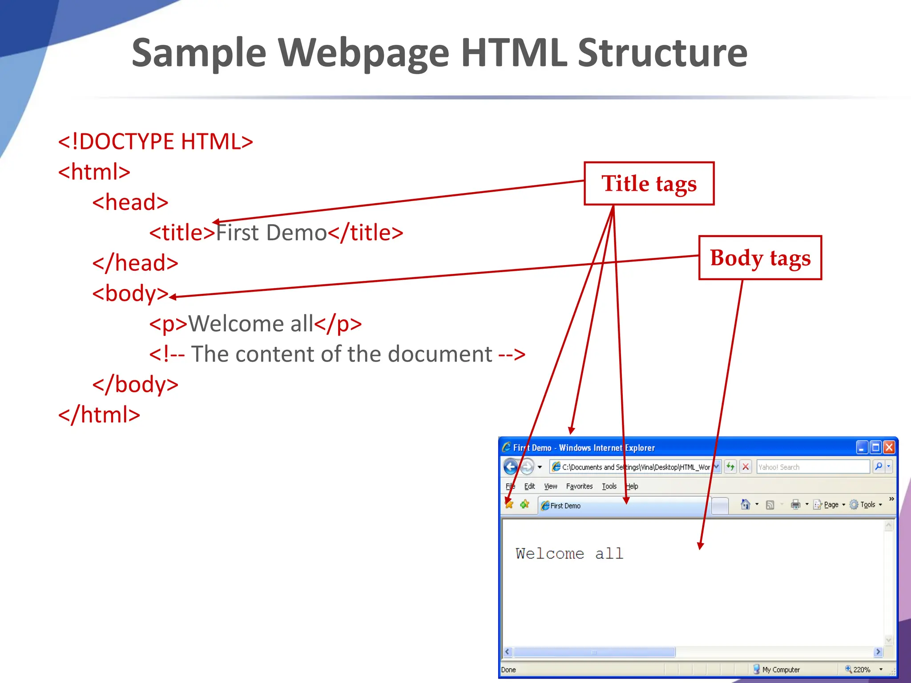Image resolution: width=911 pixels, height=683 pixels.
Task: Click the magnifier Search button
Action: [x=879, y=466]
